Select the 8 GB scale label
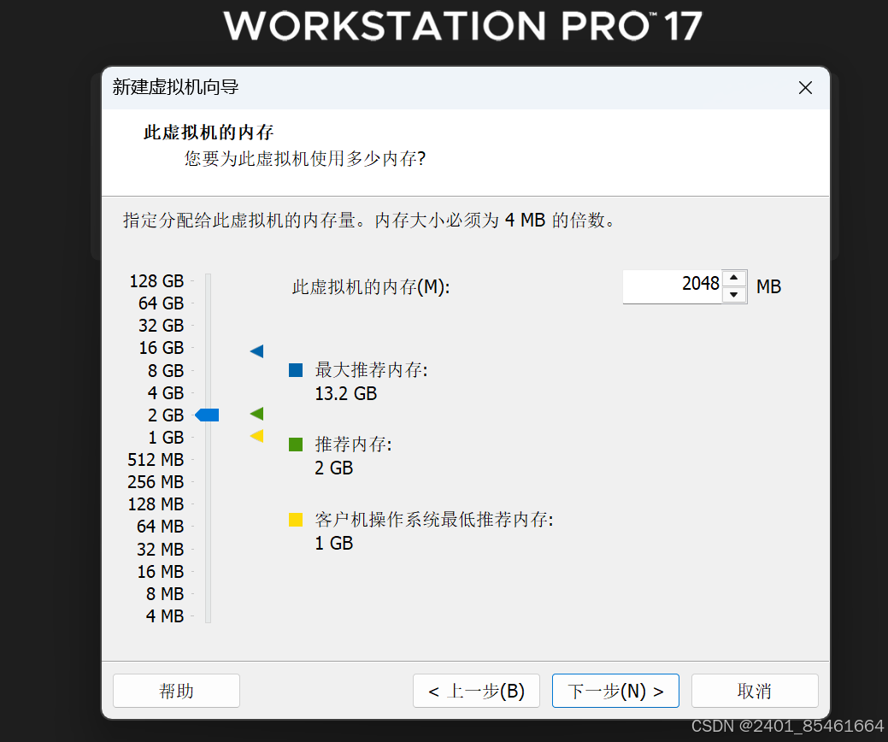This screenshot has width=888, height=742. [166, 370]
